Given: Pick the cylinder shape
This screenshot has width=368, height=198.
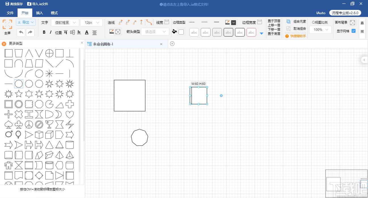Looking at the screenshot, I should coord(70,145).
